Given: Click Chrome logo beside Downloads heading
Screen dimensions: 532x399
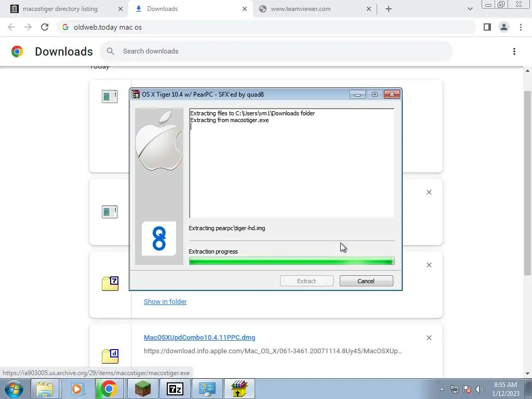Looking at the screenshot, I should pyautogui.click(x=17, y=51).
